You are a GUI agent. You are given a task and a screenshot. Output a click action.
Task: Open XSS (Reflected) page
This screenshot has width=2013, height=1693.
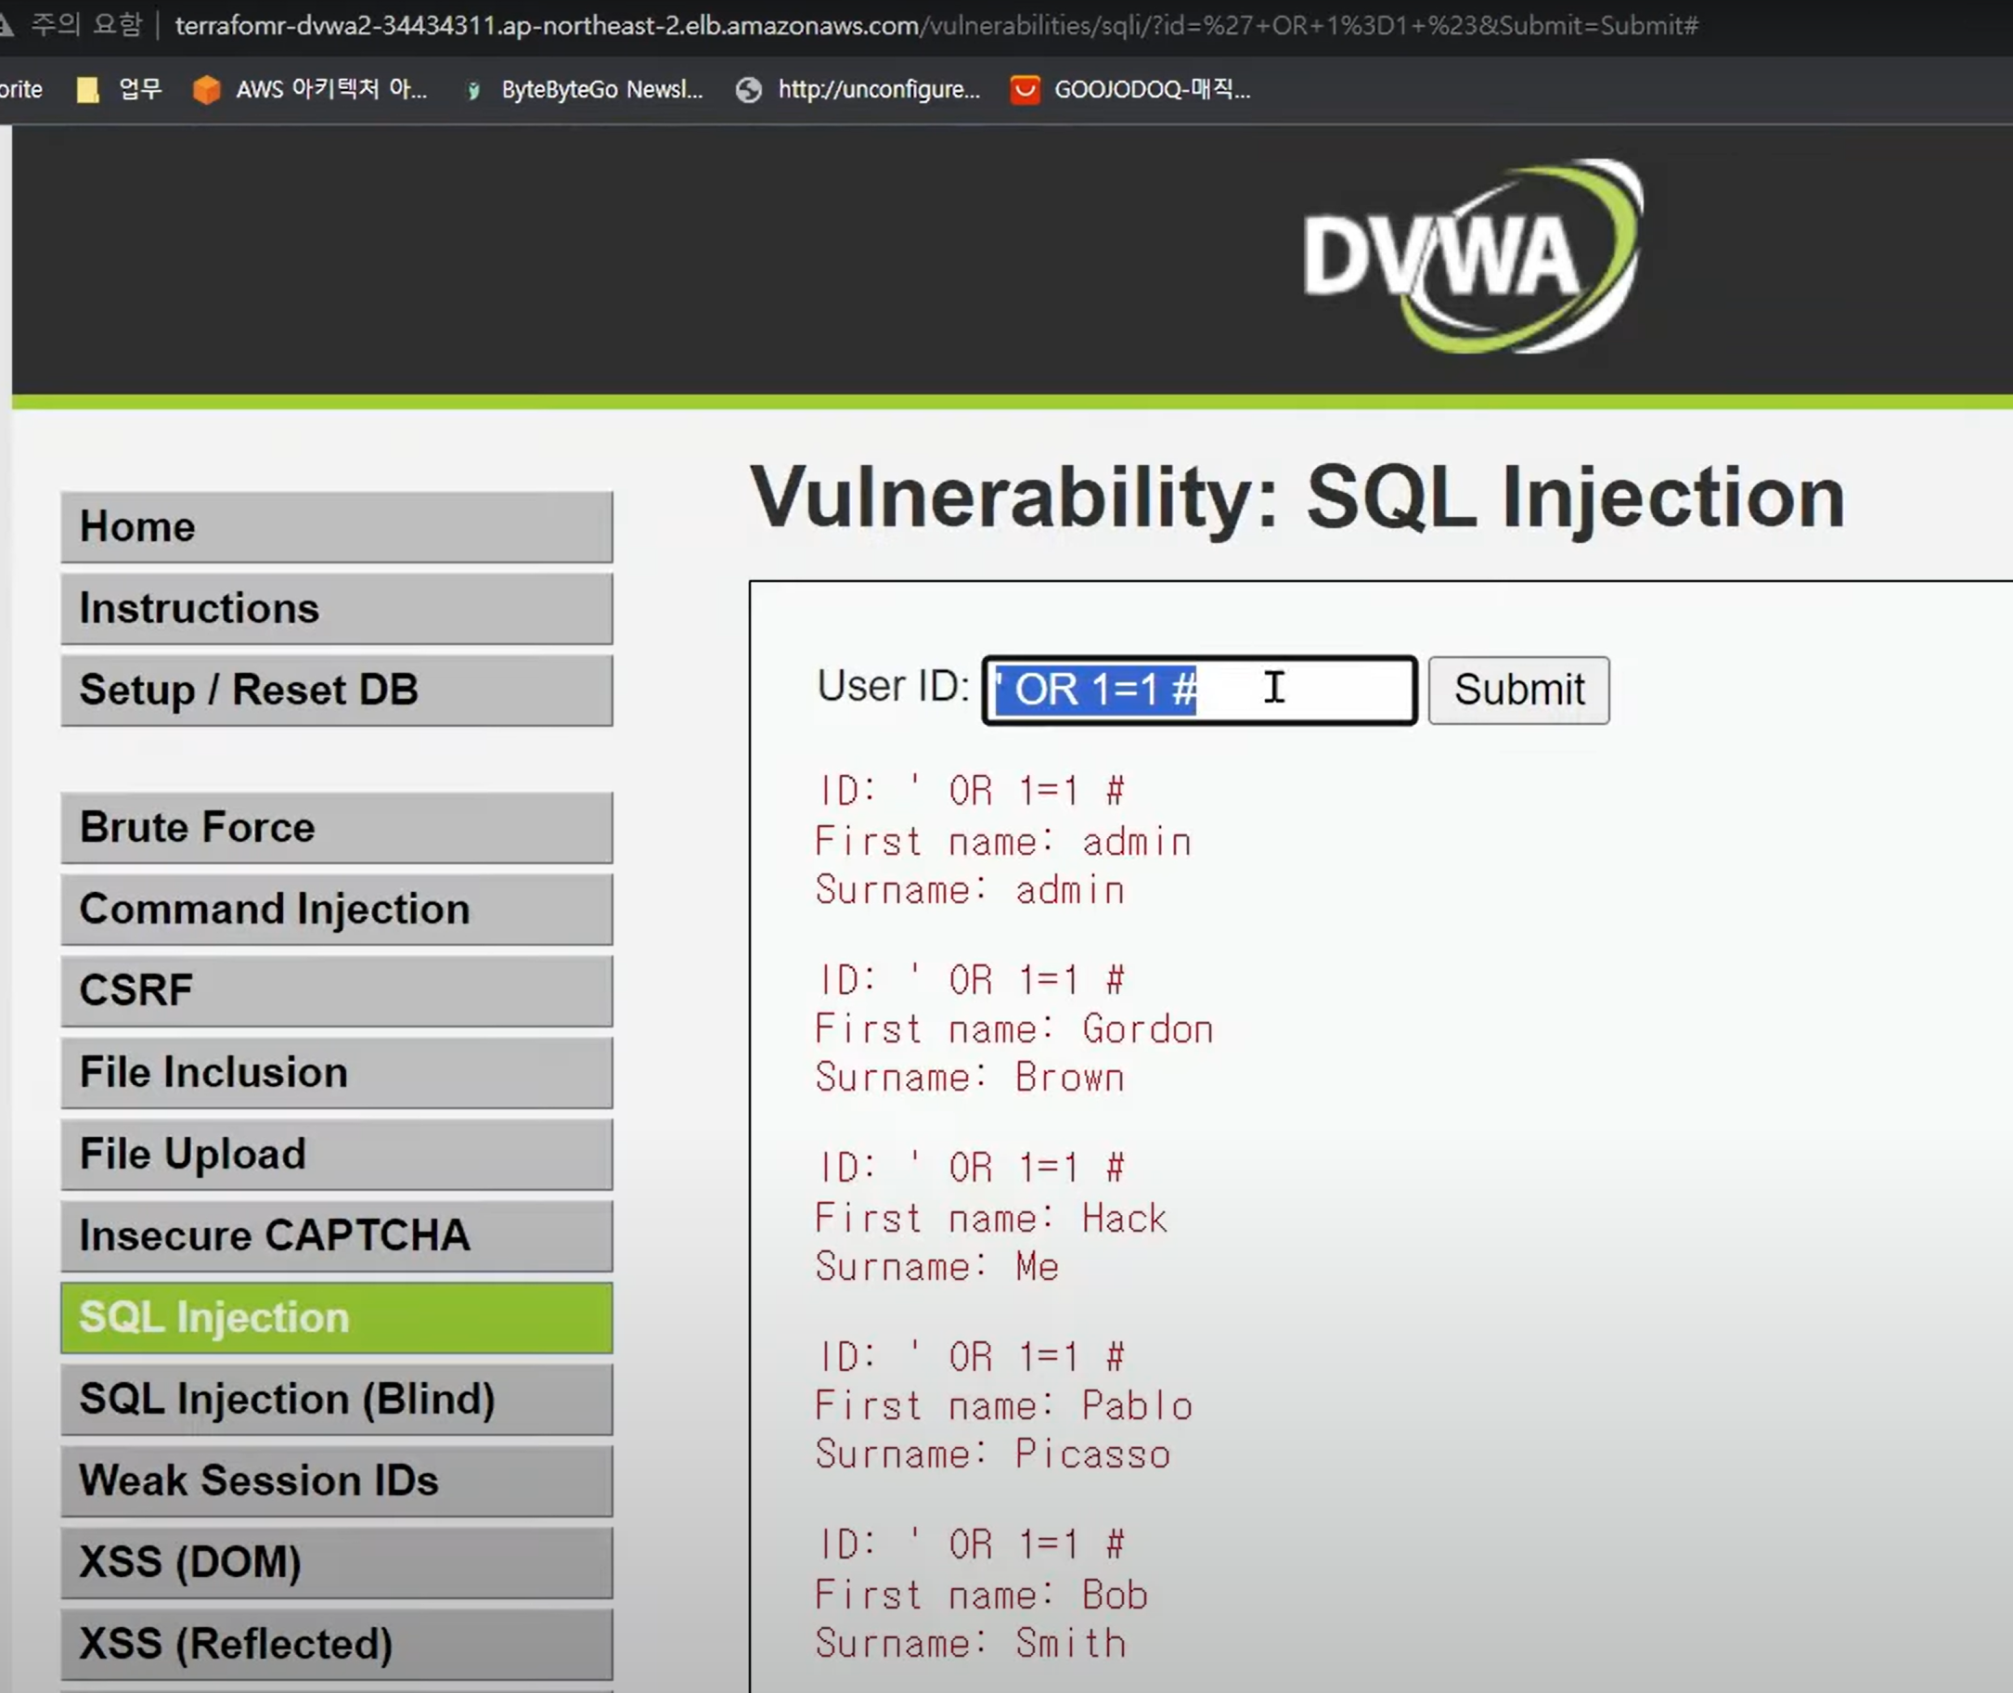336,1644
